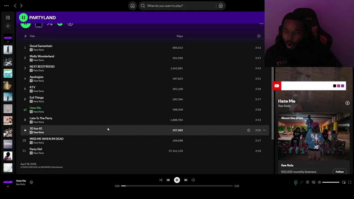The width and height of the screenshot is (354, 199).
Task: Open the last album thumbnail in the sidebar library
Action: [x=8, y=167]
